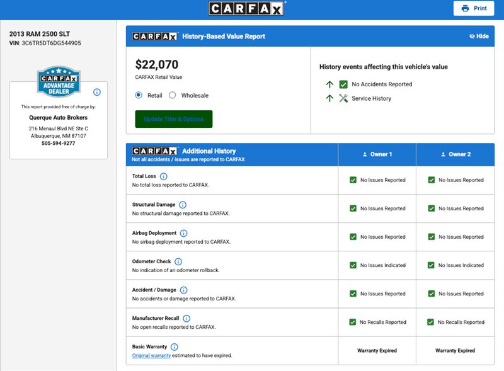Click Update Trim & Options button
Screen dimensions: 504x371
coord(174,119)
